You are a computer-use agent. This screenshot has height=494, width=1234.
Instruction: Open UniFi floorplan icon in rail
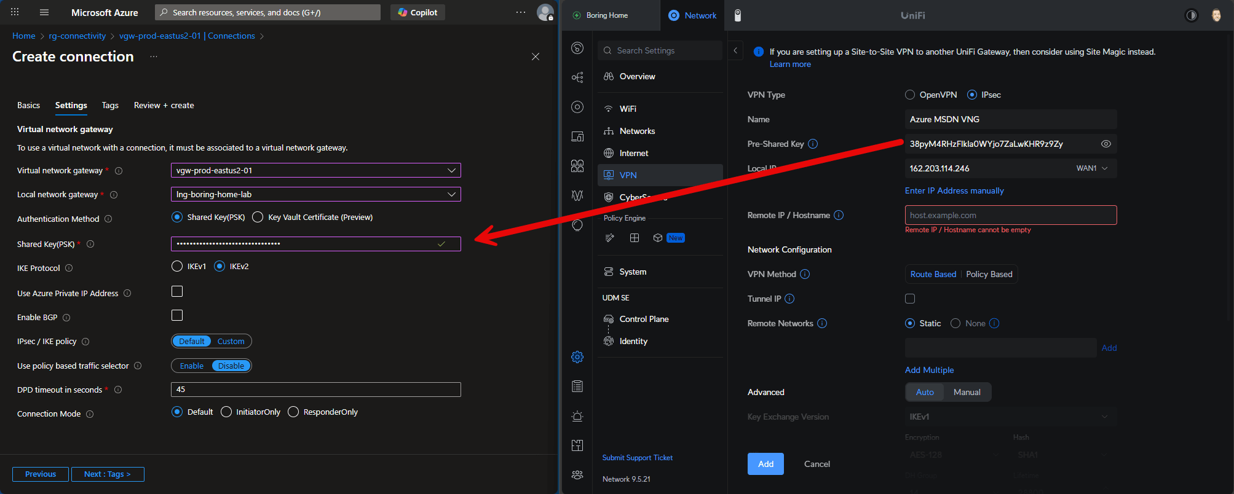click(577, 445)
